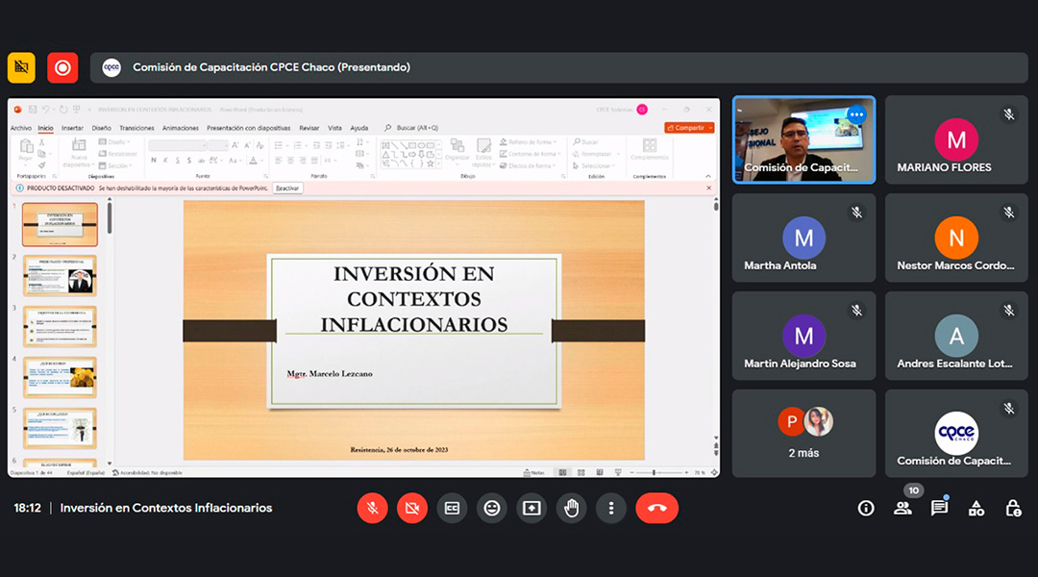Image resolution: width=1038 pixels, height=577 pixels.
Task: Click the Vista tab in PowerPoint
Action: click(x=335, y=128)
